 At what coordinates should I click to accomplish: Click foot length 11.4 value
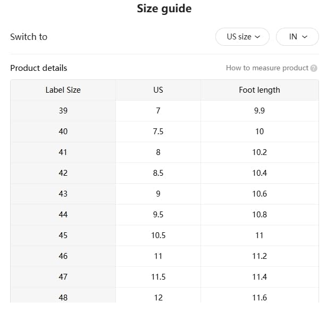pos(259,277)
